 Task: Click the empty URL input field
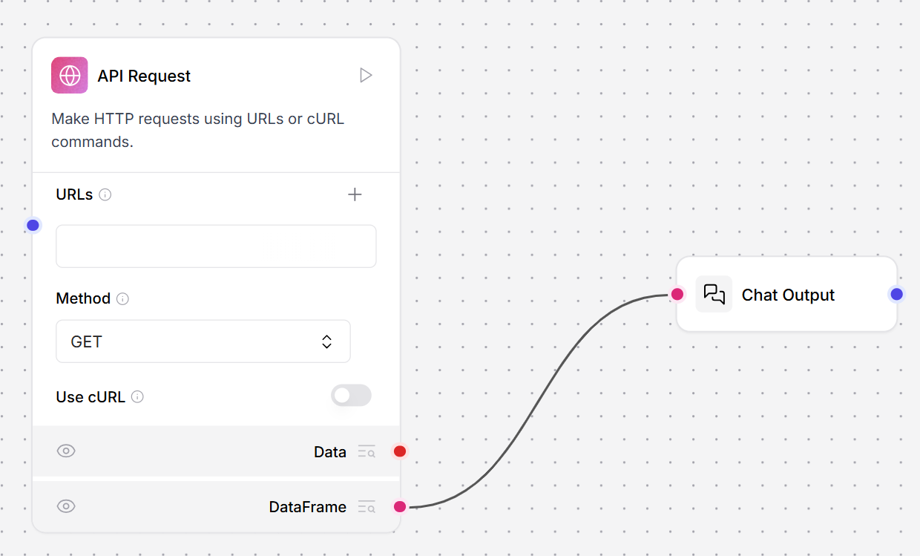(216, 245)
